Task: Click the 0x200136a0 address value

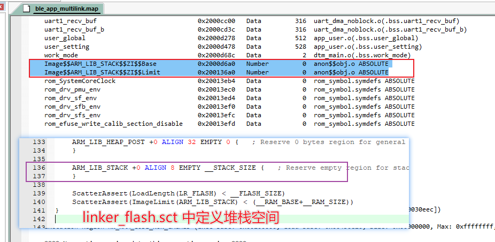Action: 217,72
